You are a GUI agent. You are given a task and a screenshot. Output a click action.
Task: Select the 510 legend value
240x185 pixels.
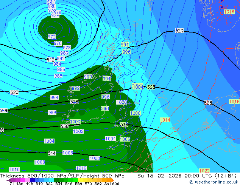pos(39,183)
